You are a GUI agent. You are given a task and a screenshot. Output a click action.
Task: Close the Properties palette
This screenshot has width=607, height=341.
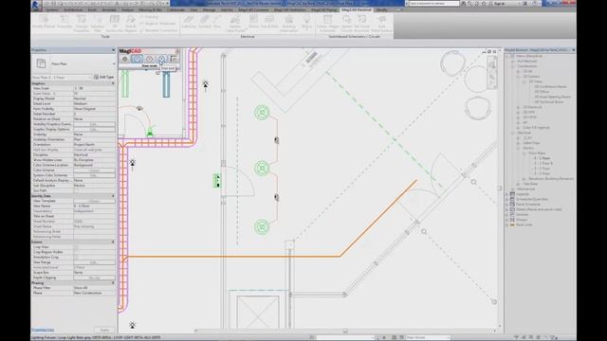pyautogui.click(x=113, y=50)
